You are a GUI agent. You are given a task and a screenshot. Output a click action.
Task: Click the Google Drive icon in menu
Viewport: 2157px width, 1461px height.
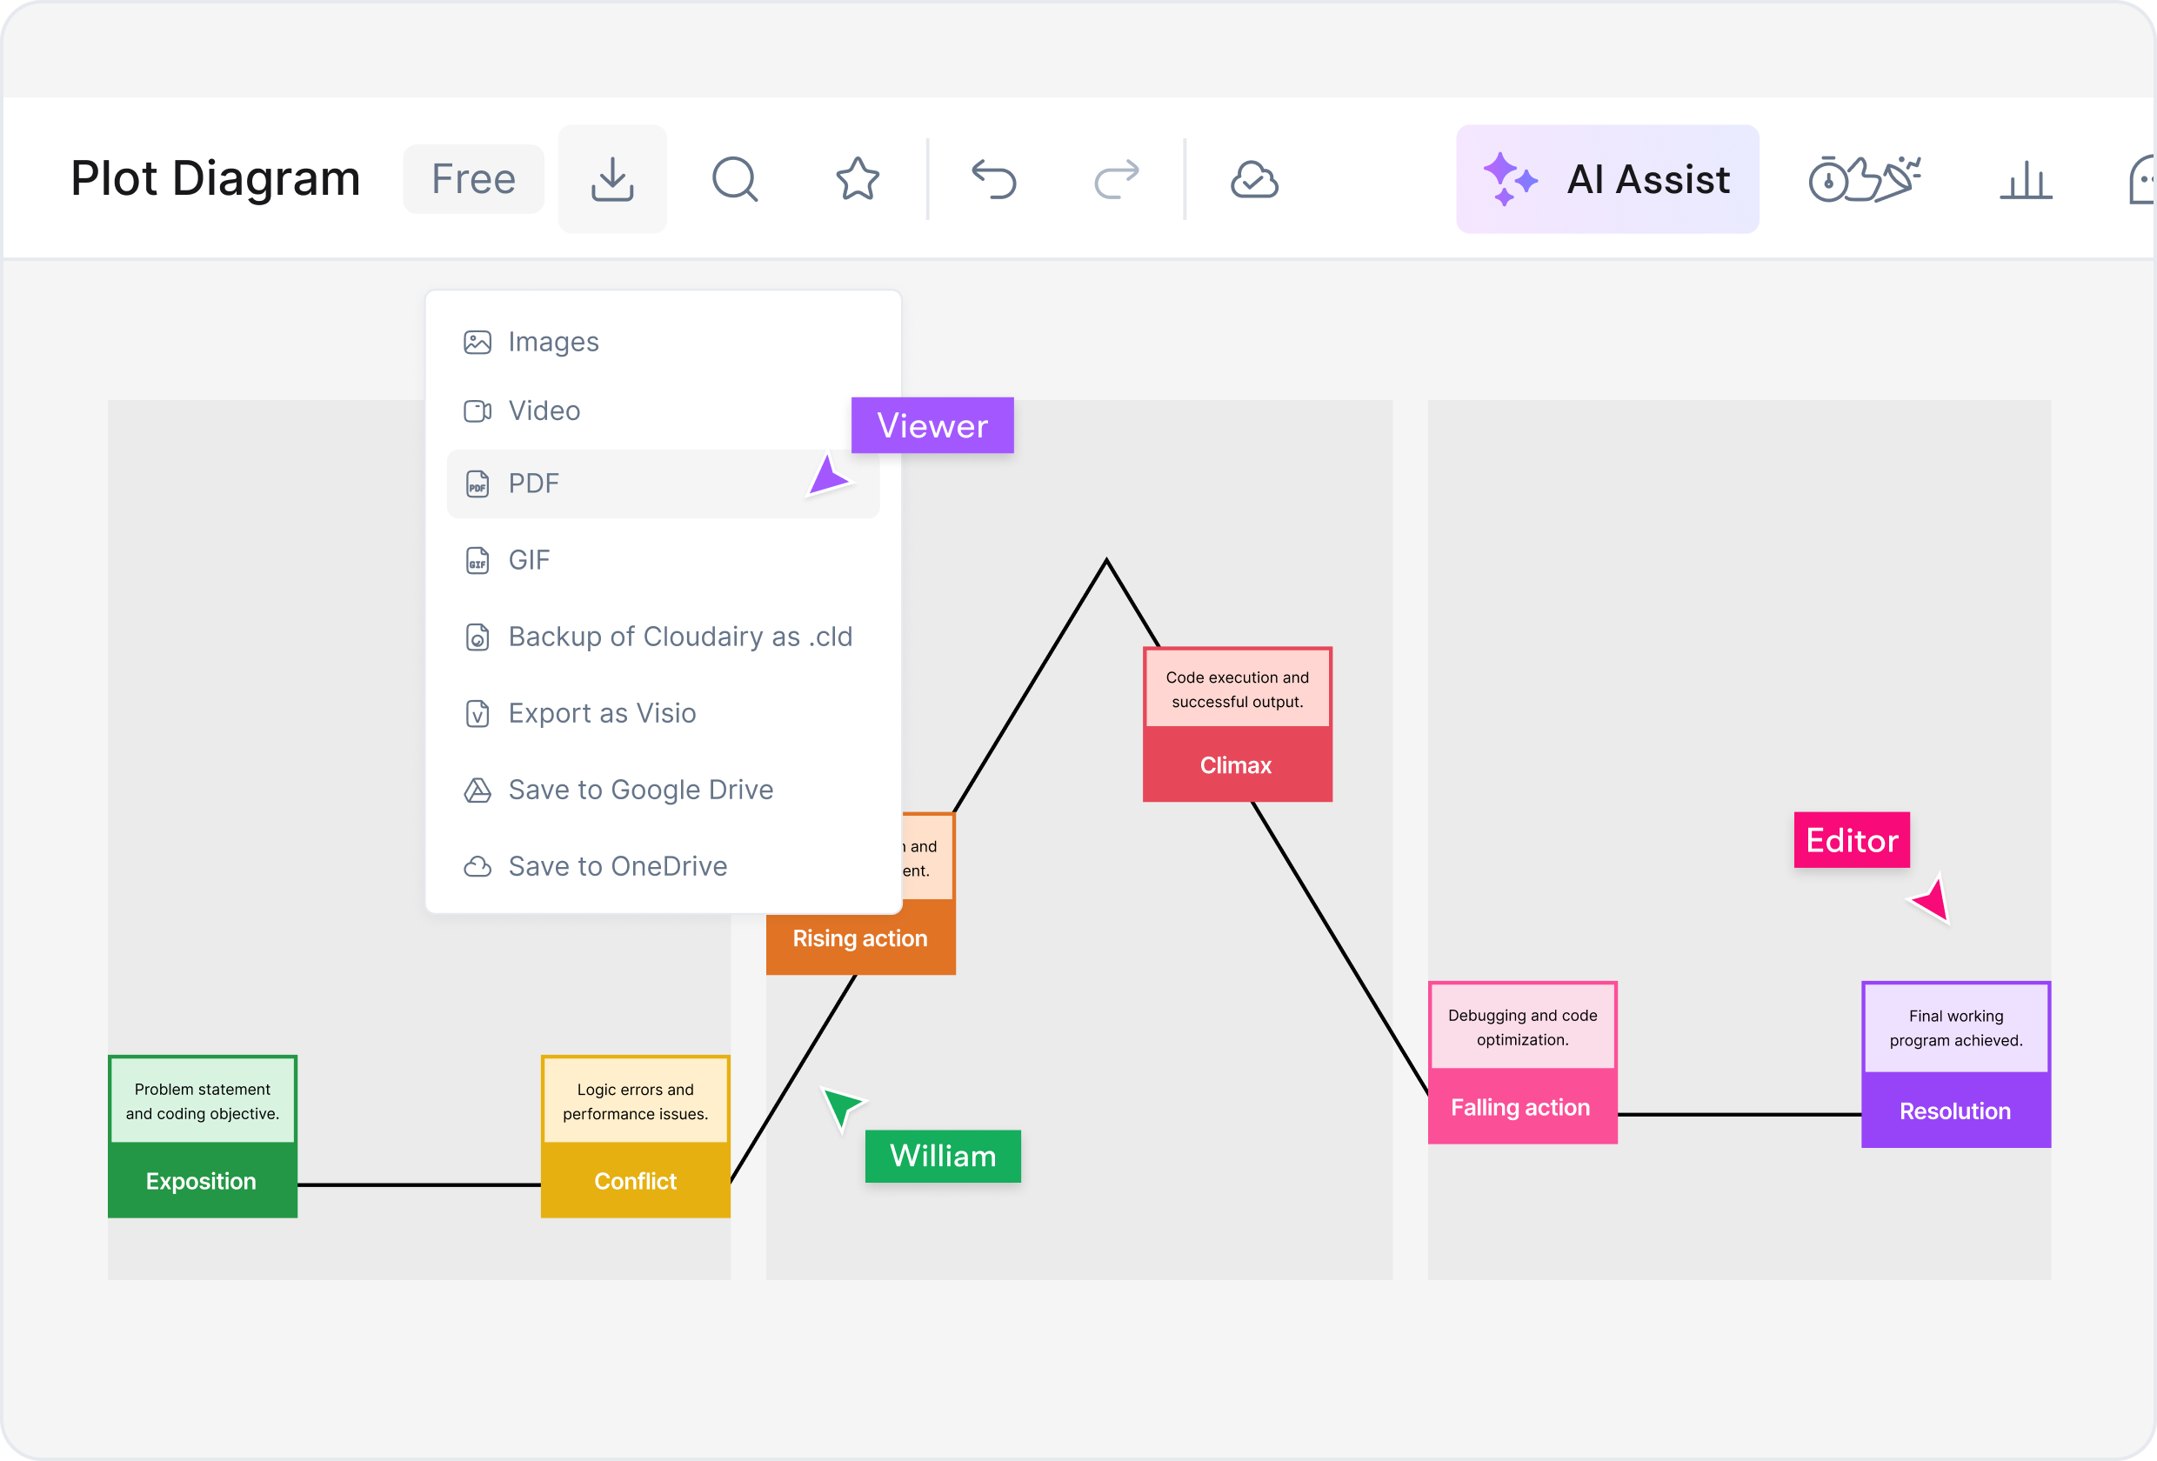(477, 790)
